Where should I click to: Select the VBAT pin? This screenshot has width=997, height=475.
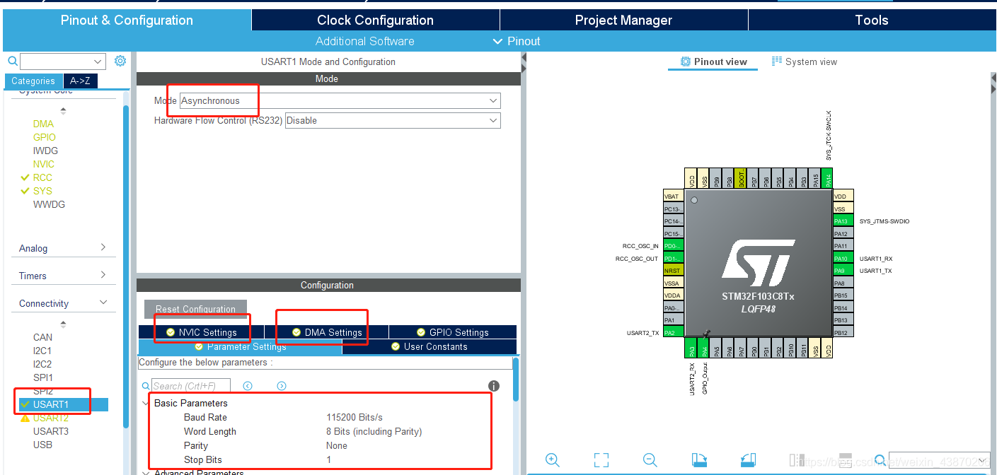pyautogui.click(x=673, y=197)
